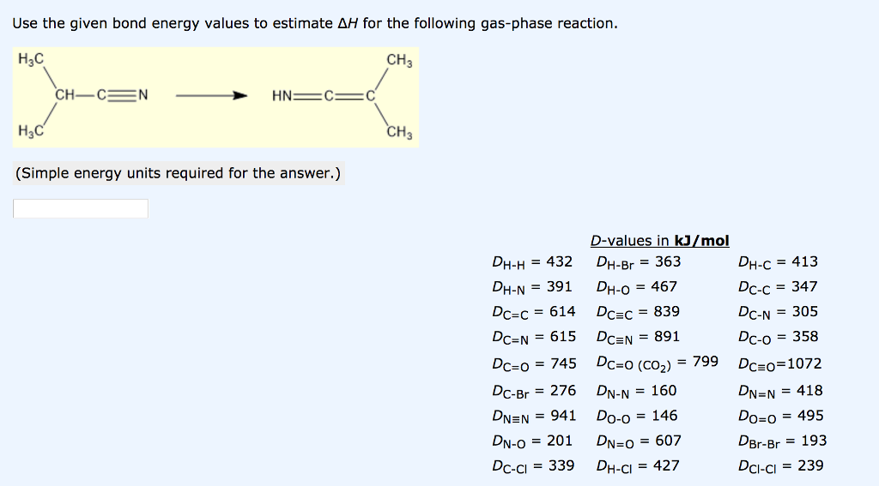879x486 pixels.
Task: Click the D C=C = 614 entry
Action: click(x=534, y=312)
